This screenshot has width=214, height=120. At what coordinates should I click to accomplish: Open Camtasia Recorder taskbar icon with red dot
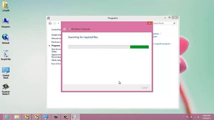[66, 117]
